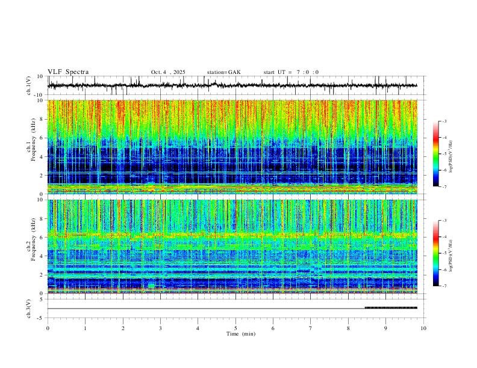Click the 'start UT = 7:0:0' label
The width and height of the screenshot is (477, 368).
[x=291, y=72]
